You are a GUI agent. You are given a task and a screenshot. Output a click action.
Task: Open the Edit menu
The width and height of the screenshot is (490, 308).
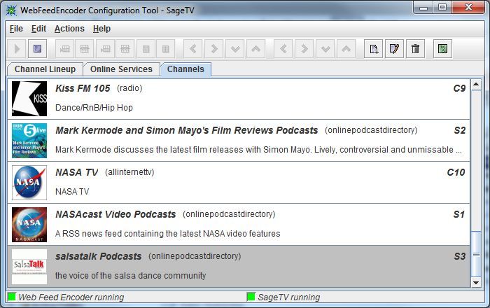pyautogui.click(x=38, y=29)
